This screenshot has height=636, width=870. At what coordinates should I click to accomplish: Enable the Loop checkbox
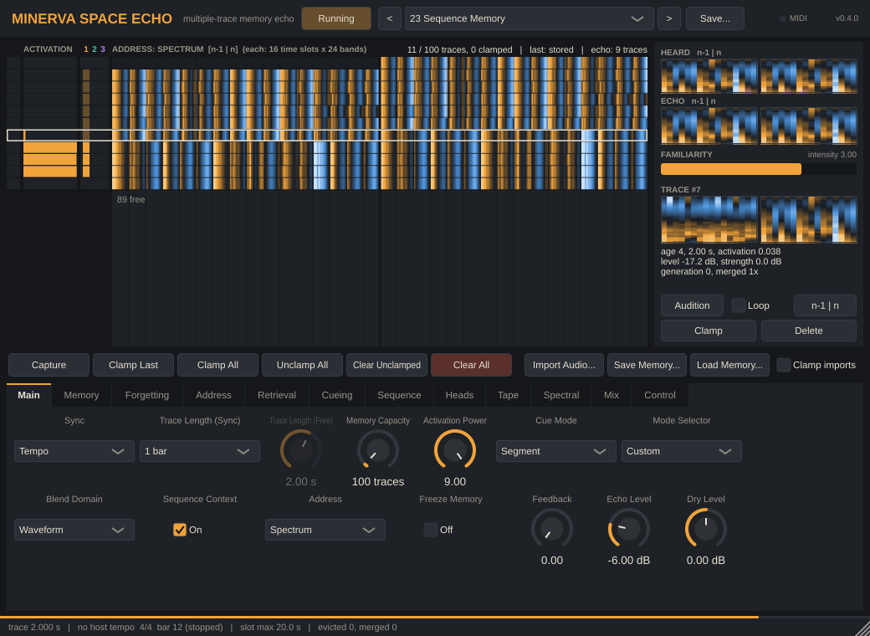point(739,305)
